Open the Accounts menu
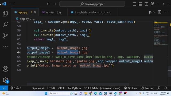Image resolution: width=171 pixels, height=96 pixels. [5, 69]
